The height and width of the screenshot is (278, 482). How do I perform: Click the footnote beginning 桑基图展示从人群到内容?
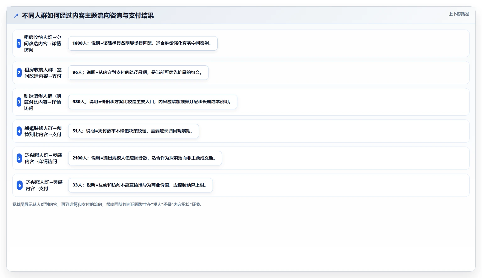click(108, 204)
